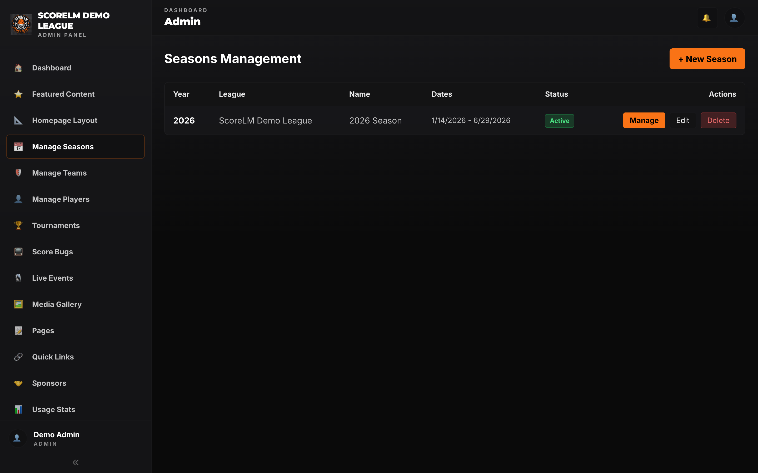Open Live Events page
Screen dimensions: 758x473
(76, 278)
